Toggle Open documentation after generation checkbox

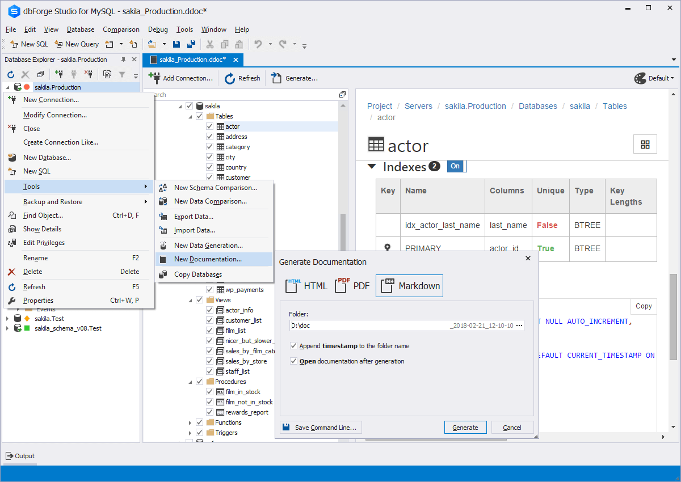[293, 361]
